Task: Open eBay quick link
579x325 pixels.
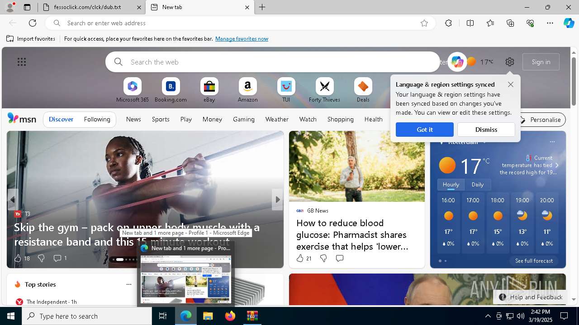Action: coord(209,90)
